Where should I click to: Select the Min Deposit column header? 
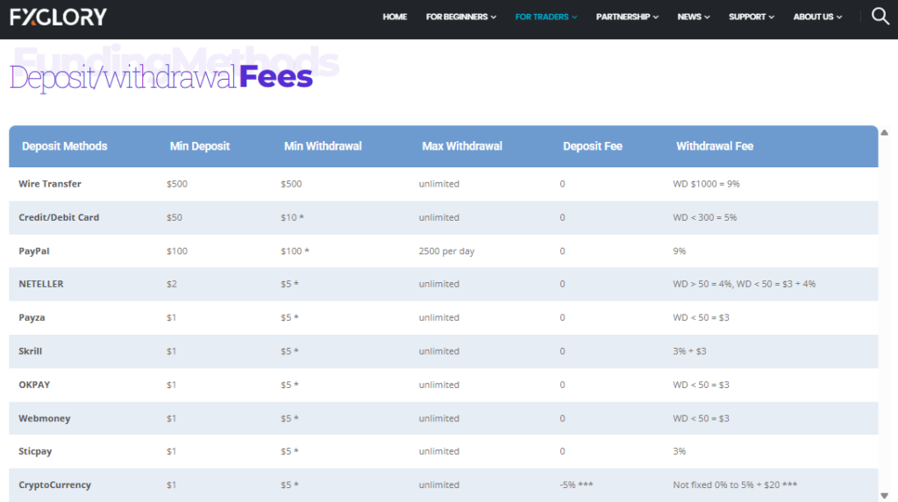[200, 146]
